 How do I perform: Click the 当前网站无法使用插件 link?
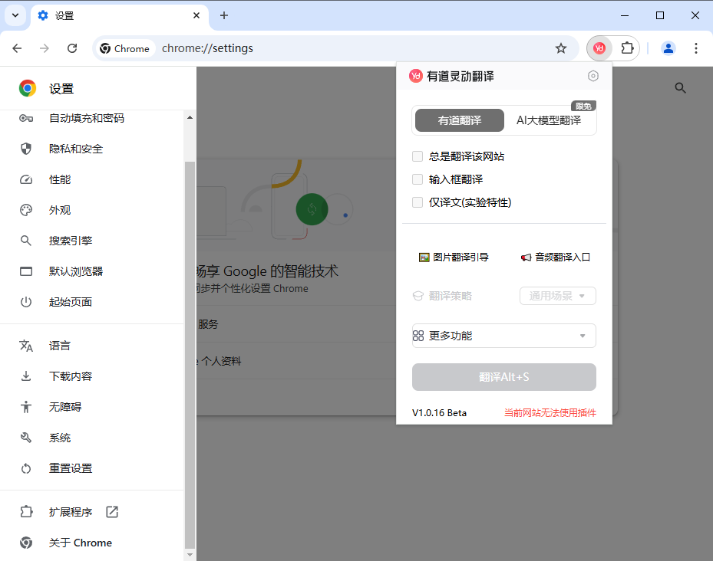pyautogui.click(x=550, y=412)
